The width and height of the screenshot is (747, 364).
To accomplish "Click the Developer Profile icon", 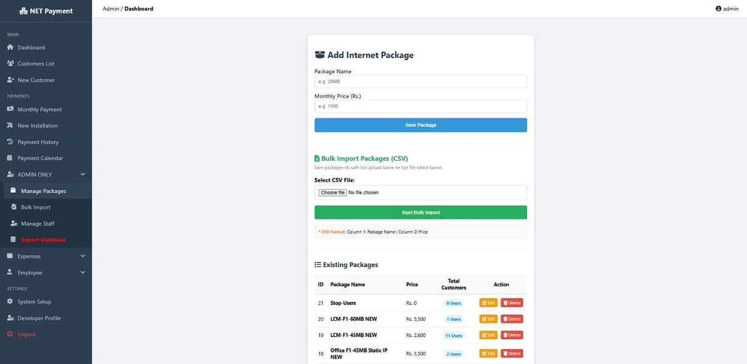I will 10,318.
